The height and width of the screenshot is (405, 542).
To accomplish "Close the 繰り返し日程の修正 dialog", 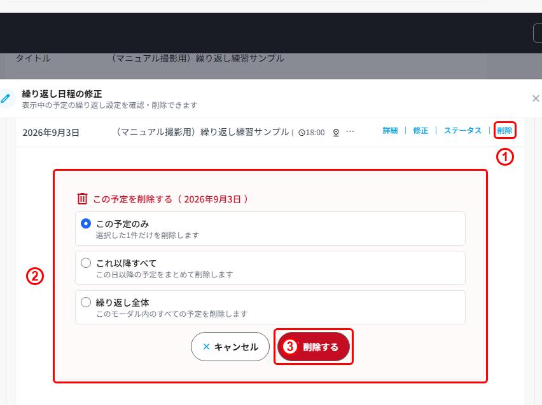I will (x=536, y=98).
